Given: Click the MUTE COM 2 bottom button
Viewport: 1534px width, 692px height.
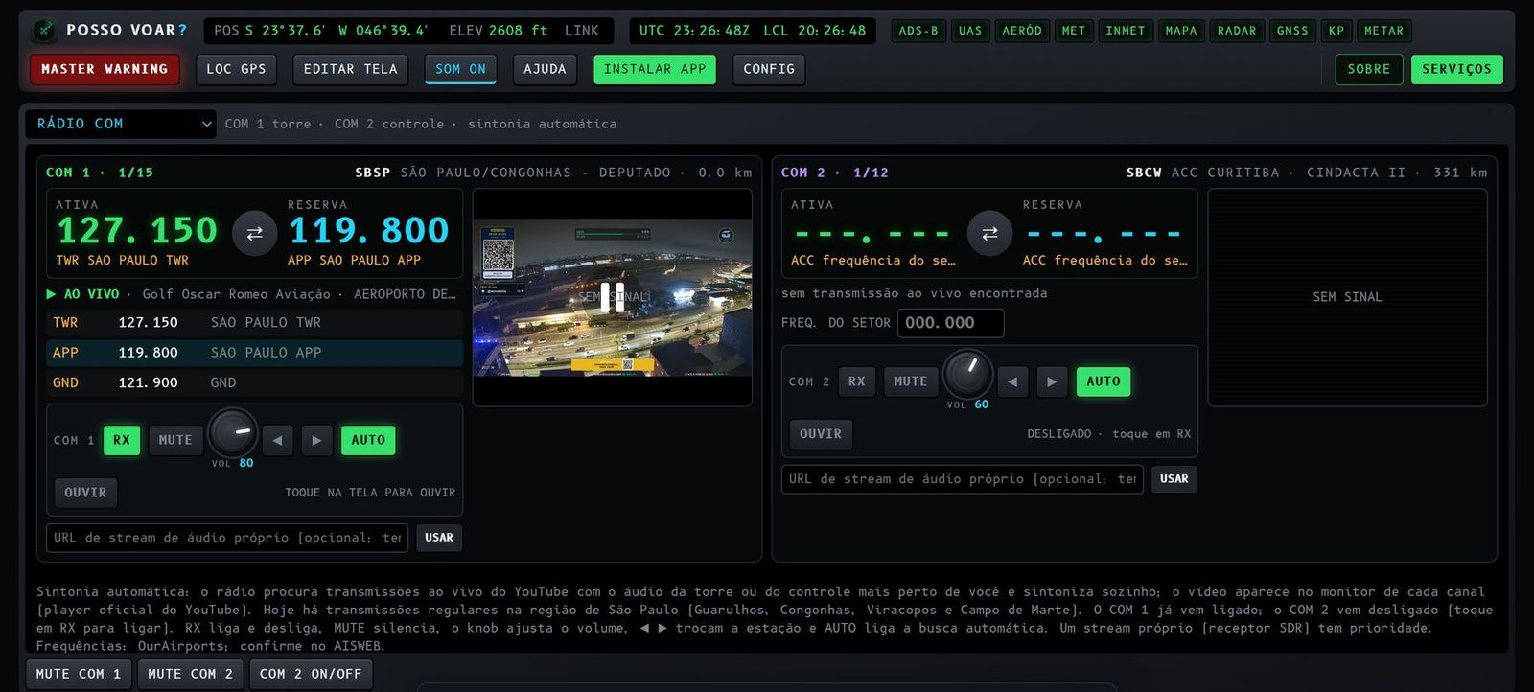Looking at the screenshot, I should click(x=191, y=674).
